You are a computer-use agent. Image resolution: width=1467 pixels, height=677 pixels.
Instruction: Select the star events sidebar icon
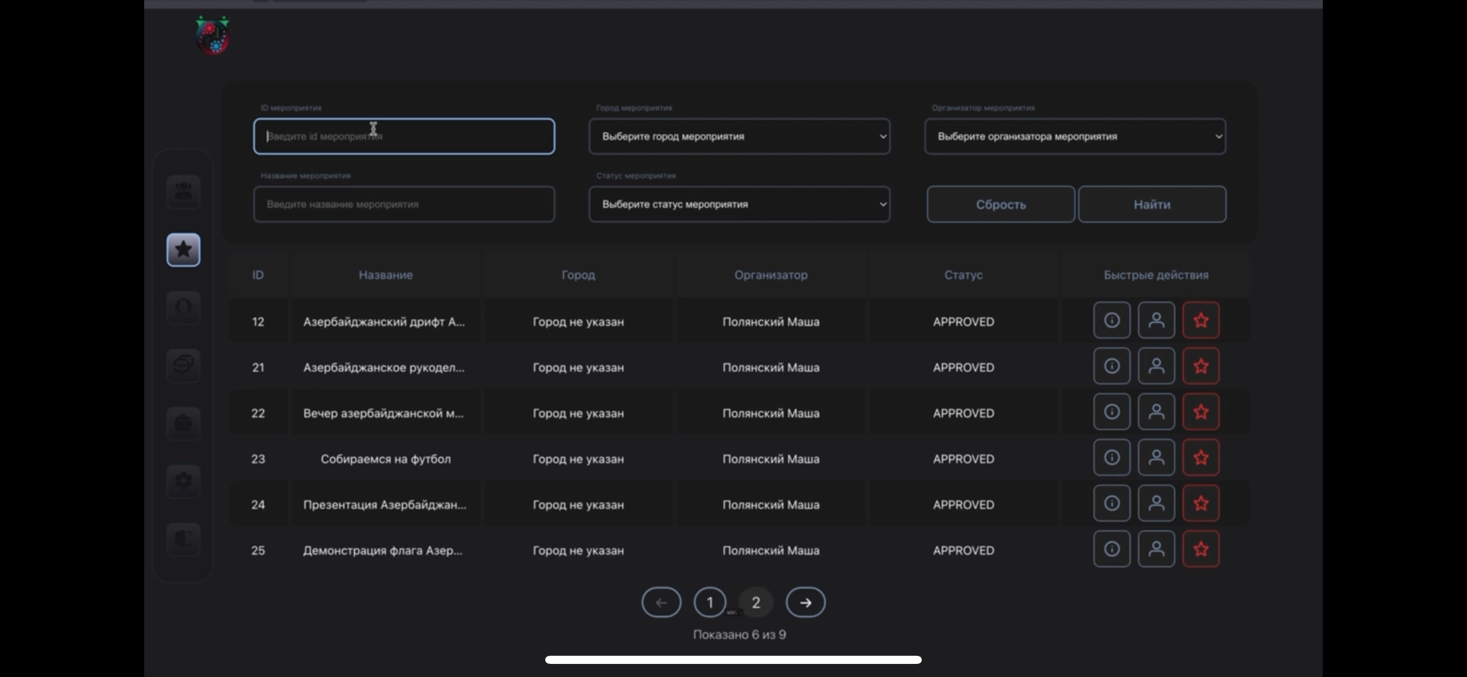pyautogui.click(x=183, y=249)
